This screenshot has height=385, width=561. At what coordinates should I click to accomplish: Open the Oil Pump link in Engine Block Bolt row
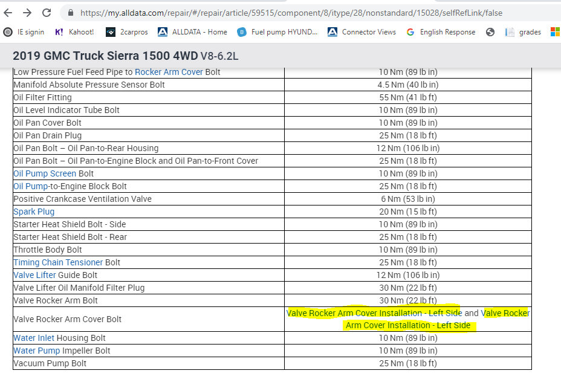(30, 186)
